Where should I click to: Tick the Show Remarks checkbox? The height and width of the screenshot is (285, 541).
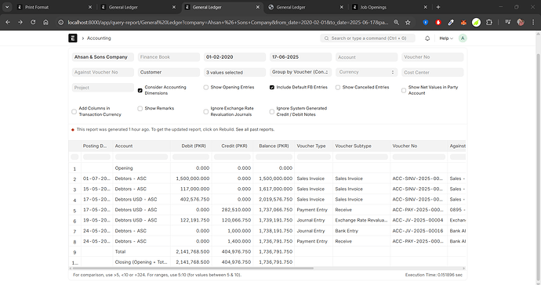pyautogui.click(x=140, y=109)
